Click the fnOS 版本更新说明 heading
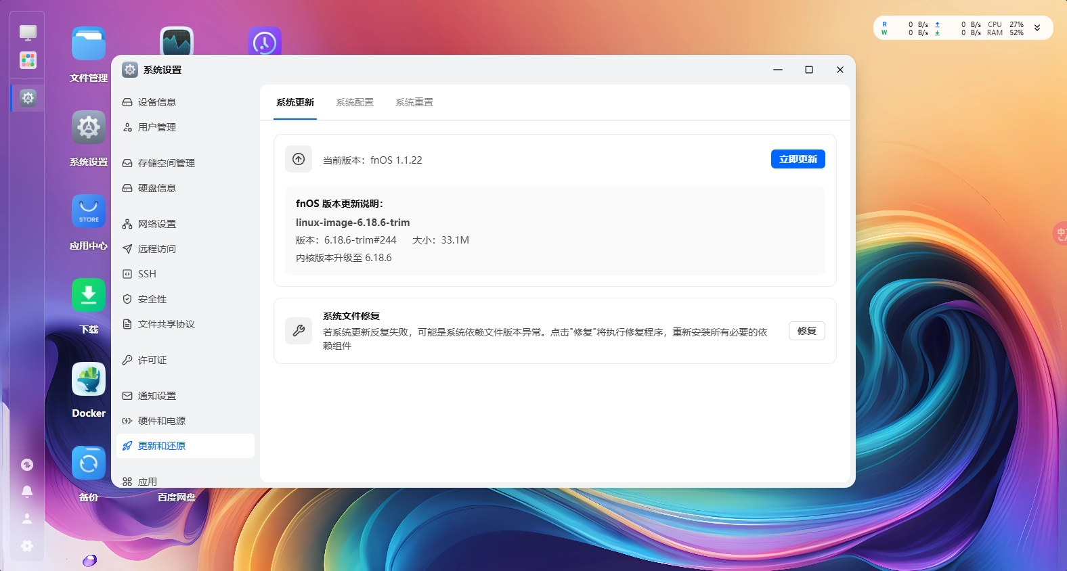Viewport: 1067px width, 571px height. pos(339,204)
